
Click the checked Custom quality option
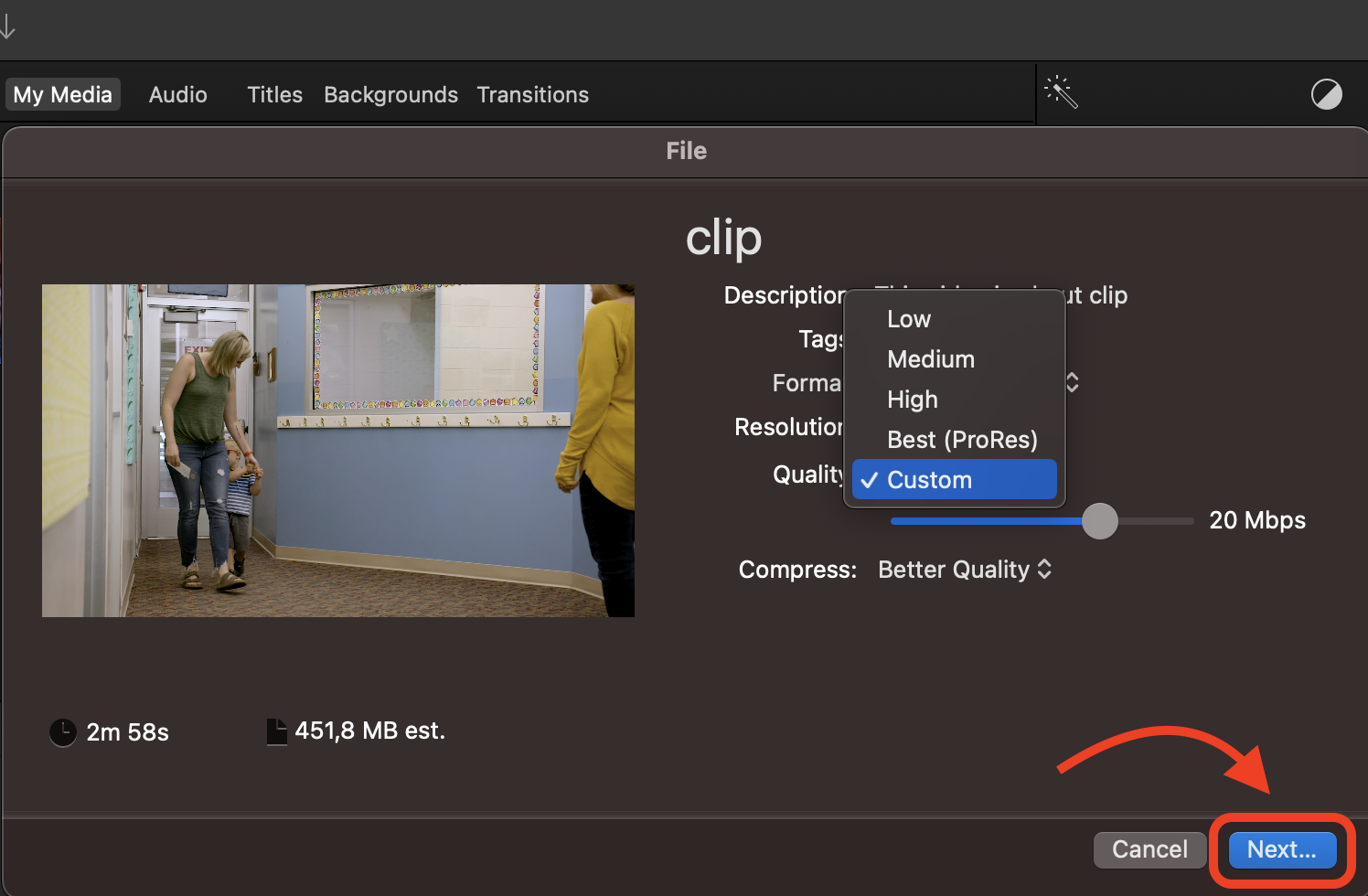[x=954, y=479]
